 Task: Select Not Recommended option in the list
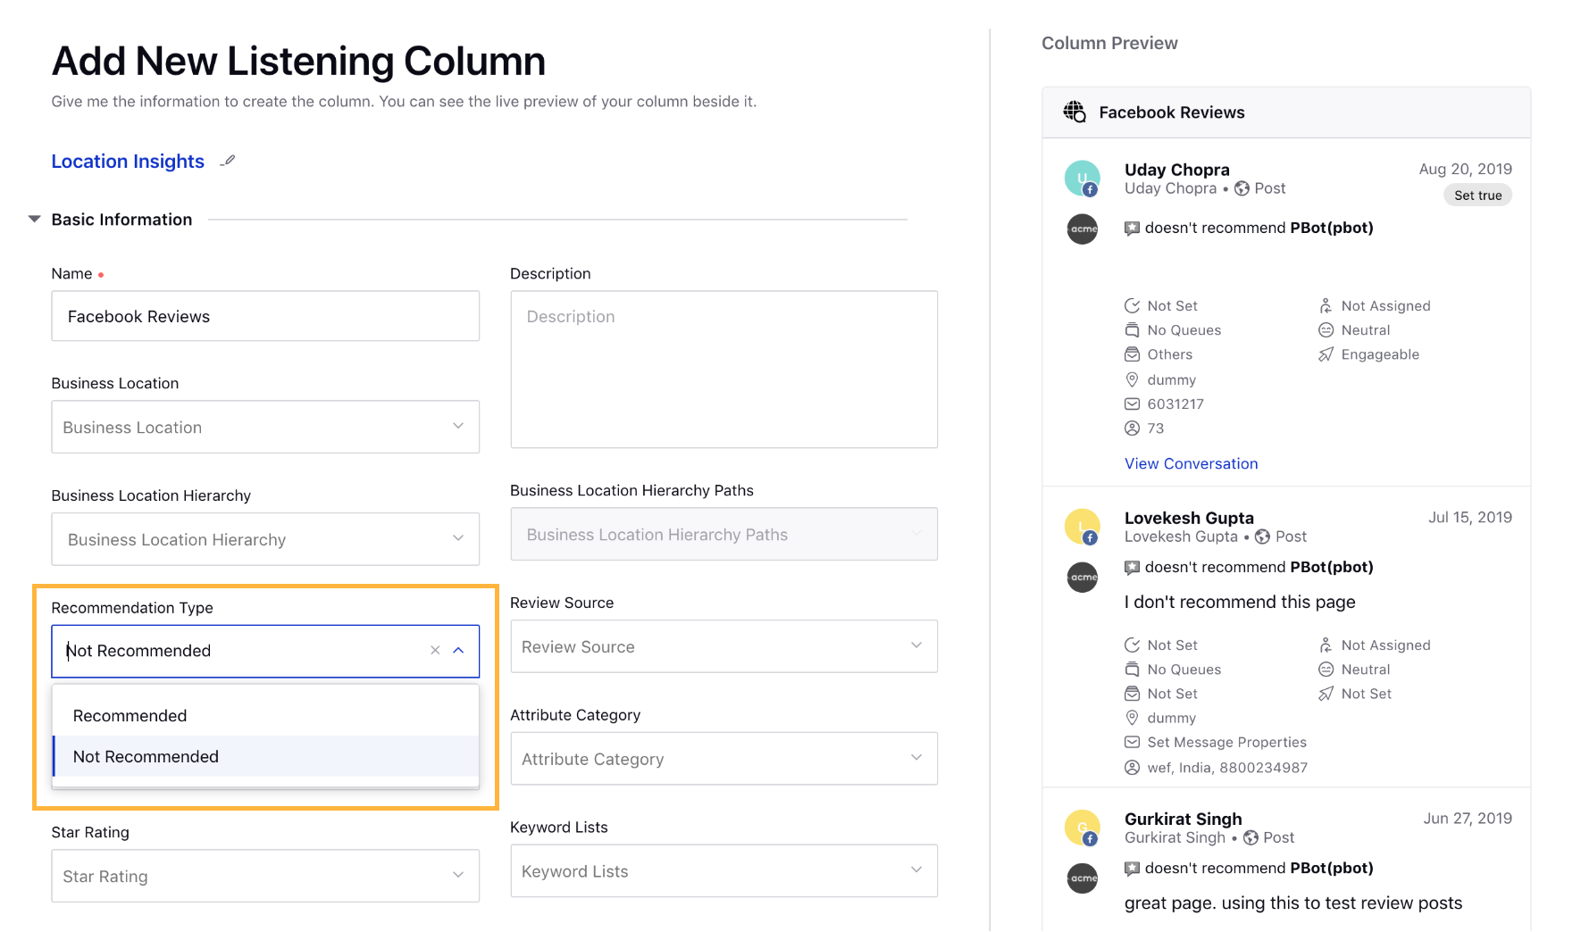[265, 756]
